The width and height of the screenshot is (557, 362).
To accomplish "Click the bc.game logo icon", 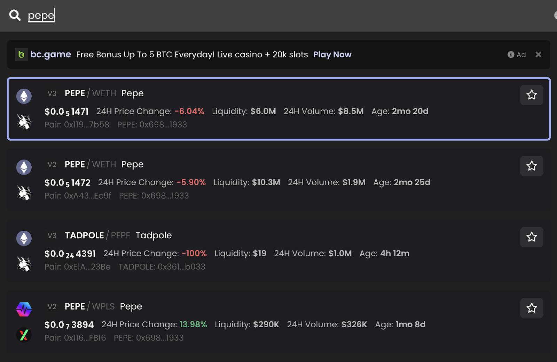I will (x=21, y=55).
